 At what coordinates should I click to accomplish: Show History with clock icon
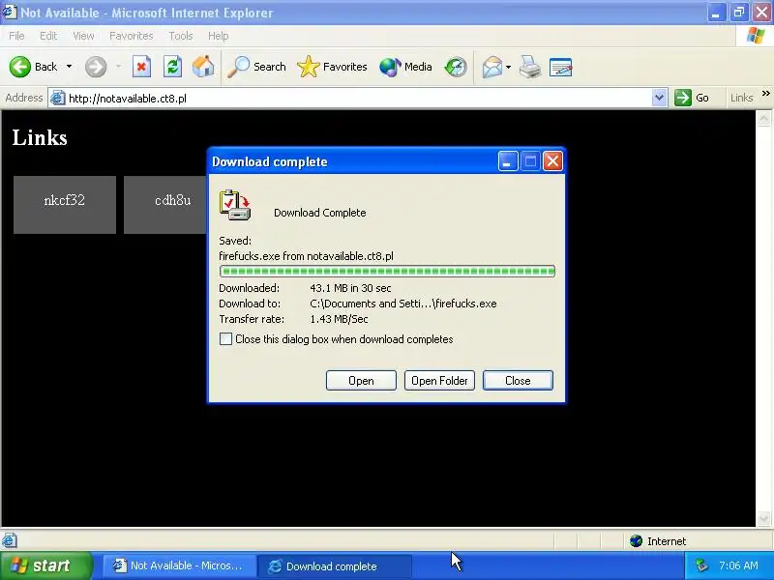tap(456, 67)
